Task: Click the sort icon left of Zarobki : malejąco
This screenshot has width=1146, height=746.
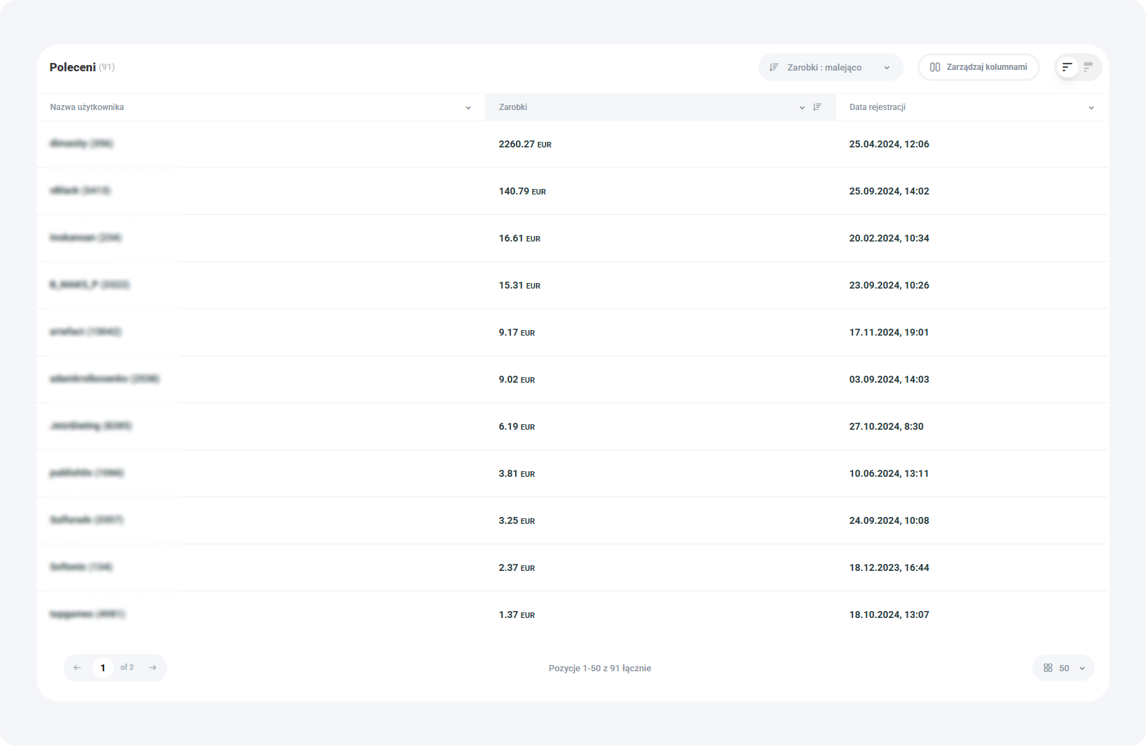Action: pos(774,67)
